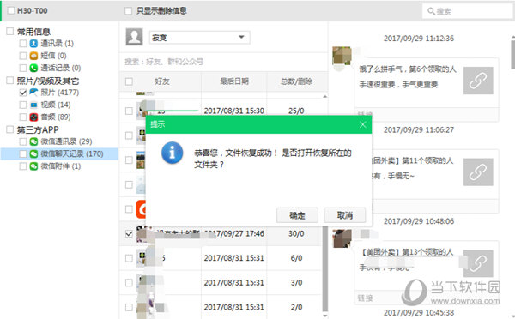Enable 只显示删除信息 checkbox
Viewport: 515px width, 319px height.
129,11
